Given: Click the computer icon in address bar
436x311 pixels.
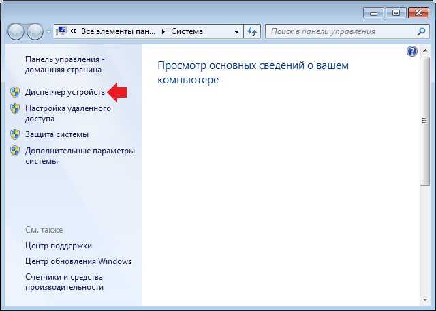Looking at the screenshot, I should click(61, 31).
